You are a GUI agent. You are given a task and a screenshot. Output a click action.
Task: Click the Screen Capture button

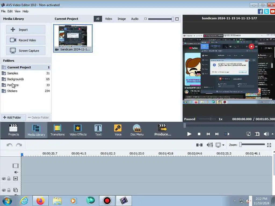[x=26, y=51]
